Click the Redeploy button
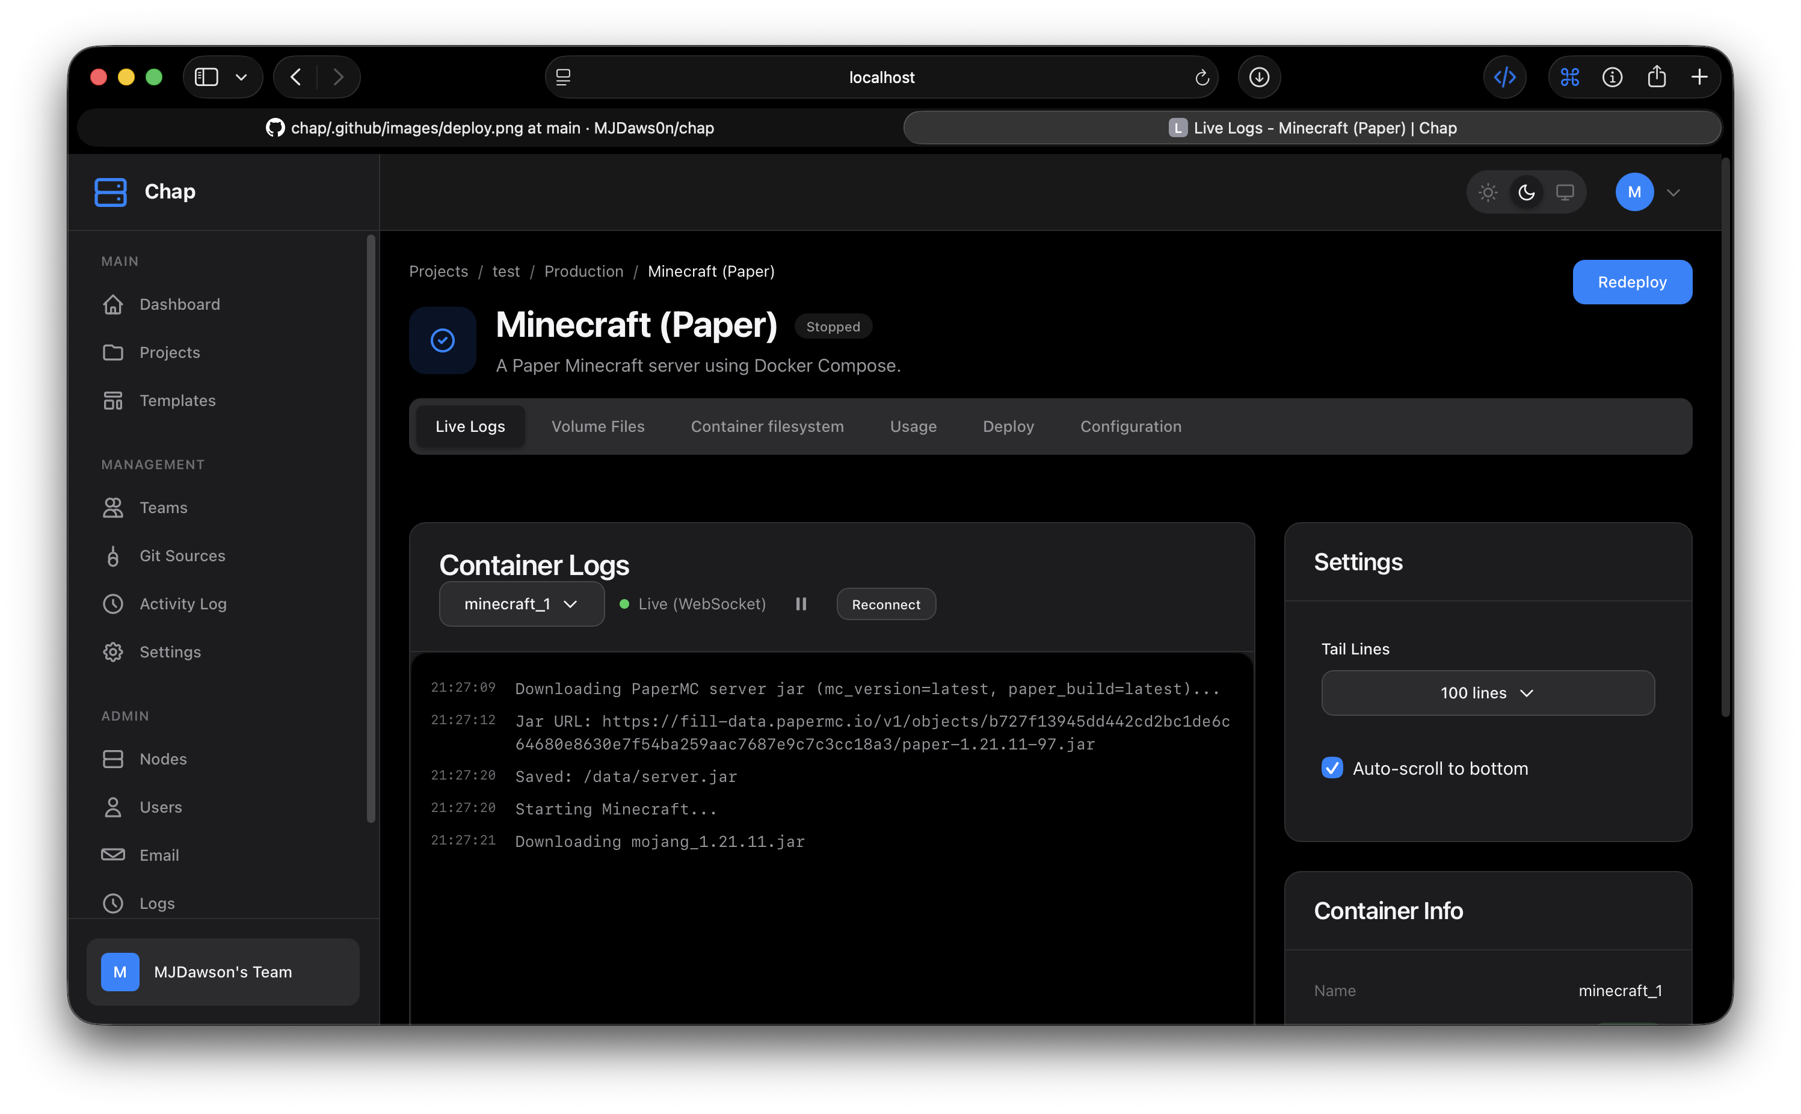 1631,282
